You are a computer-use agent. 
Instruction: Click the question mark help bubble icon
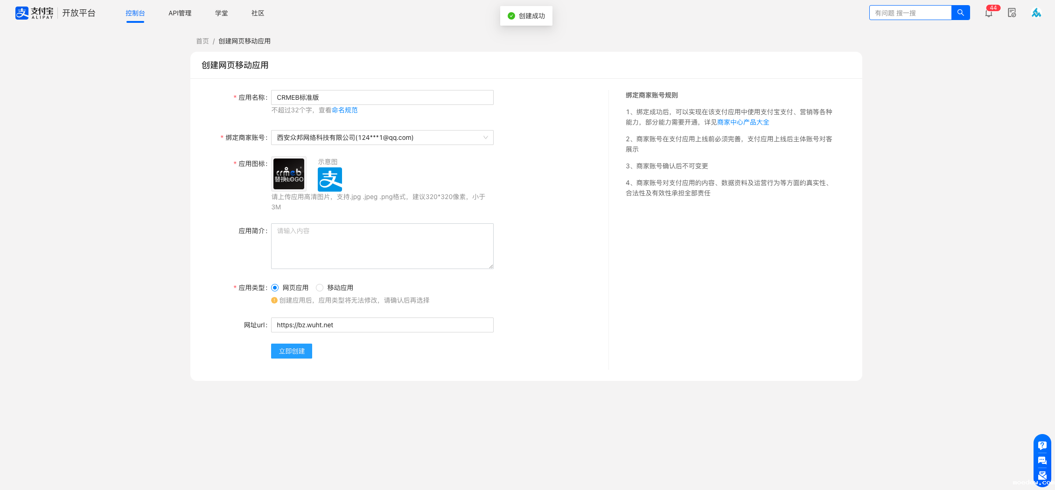coord(1042,445)
